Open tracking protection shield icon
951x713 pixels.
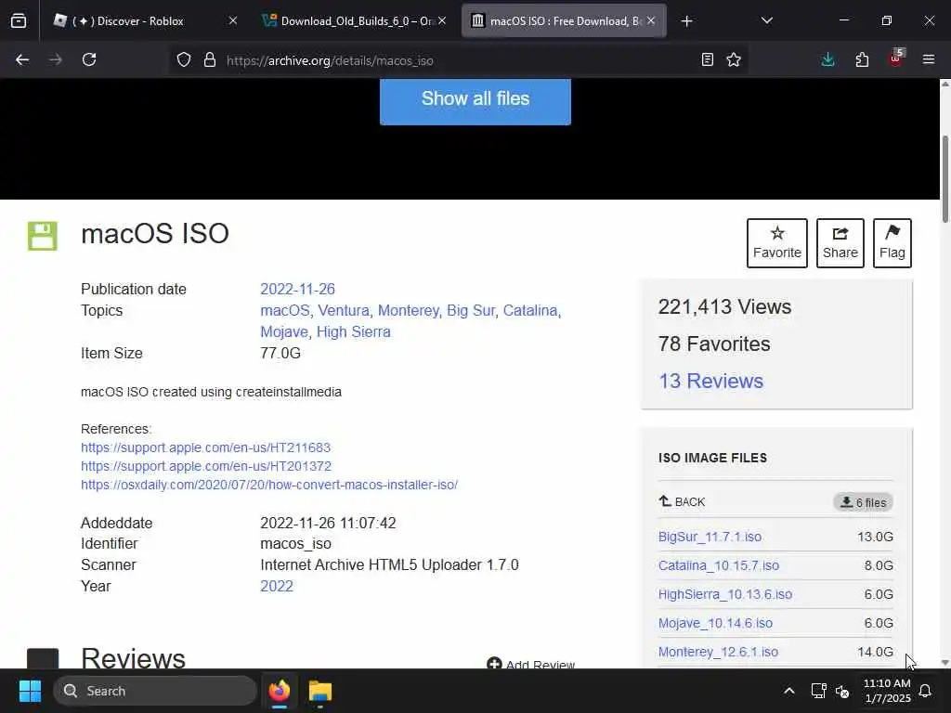[184, 59]
